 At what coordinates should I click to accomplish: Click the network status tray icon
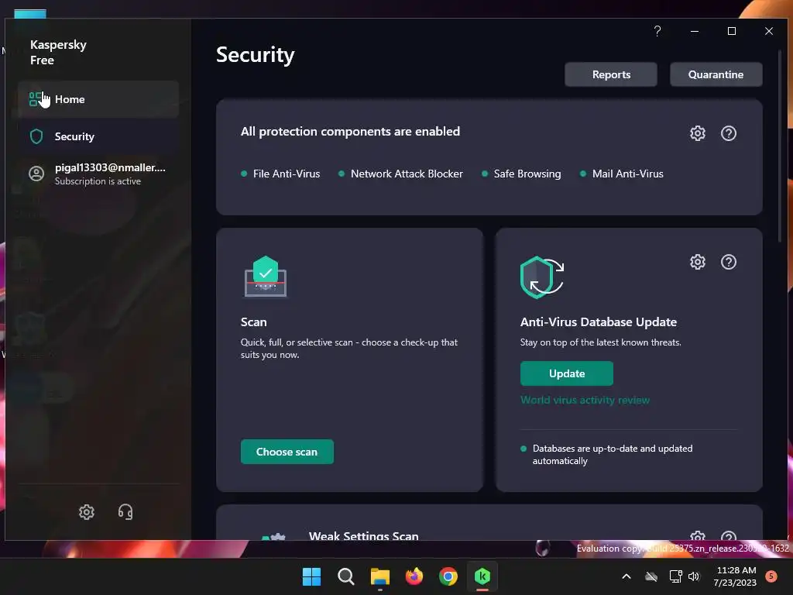(675, 576)
